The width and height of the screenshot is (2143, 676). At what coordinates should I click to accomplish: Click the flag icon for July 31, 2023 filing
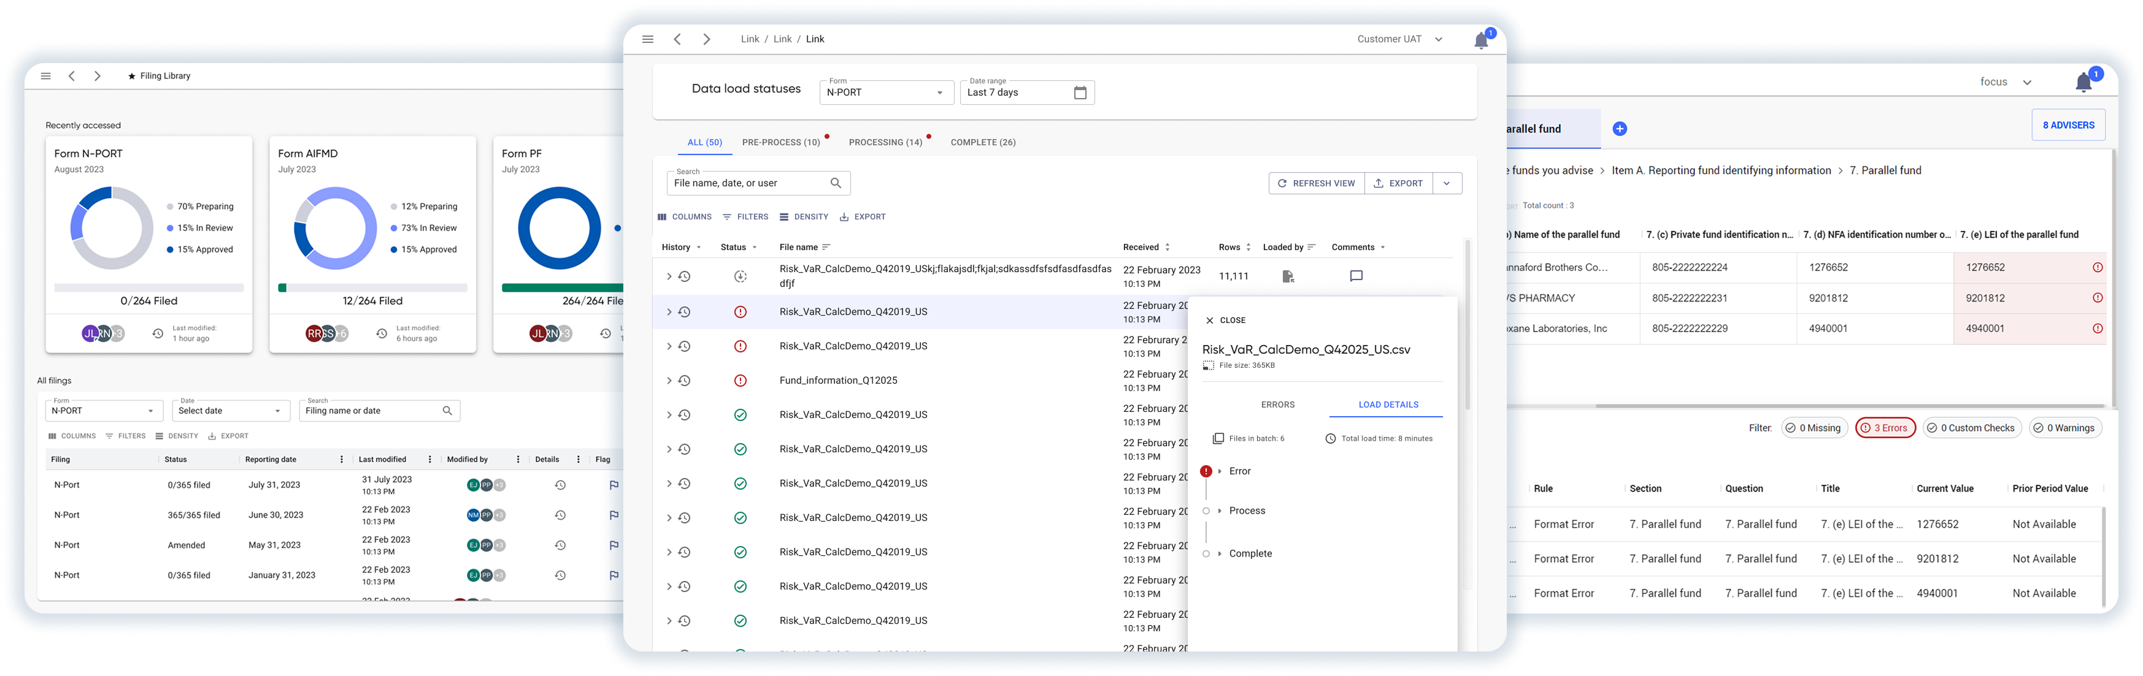tap(614, 485)
